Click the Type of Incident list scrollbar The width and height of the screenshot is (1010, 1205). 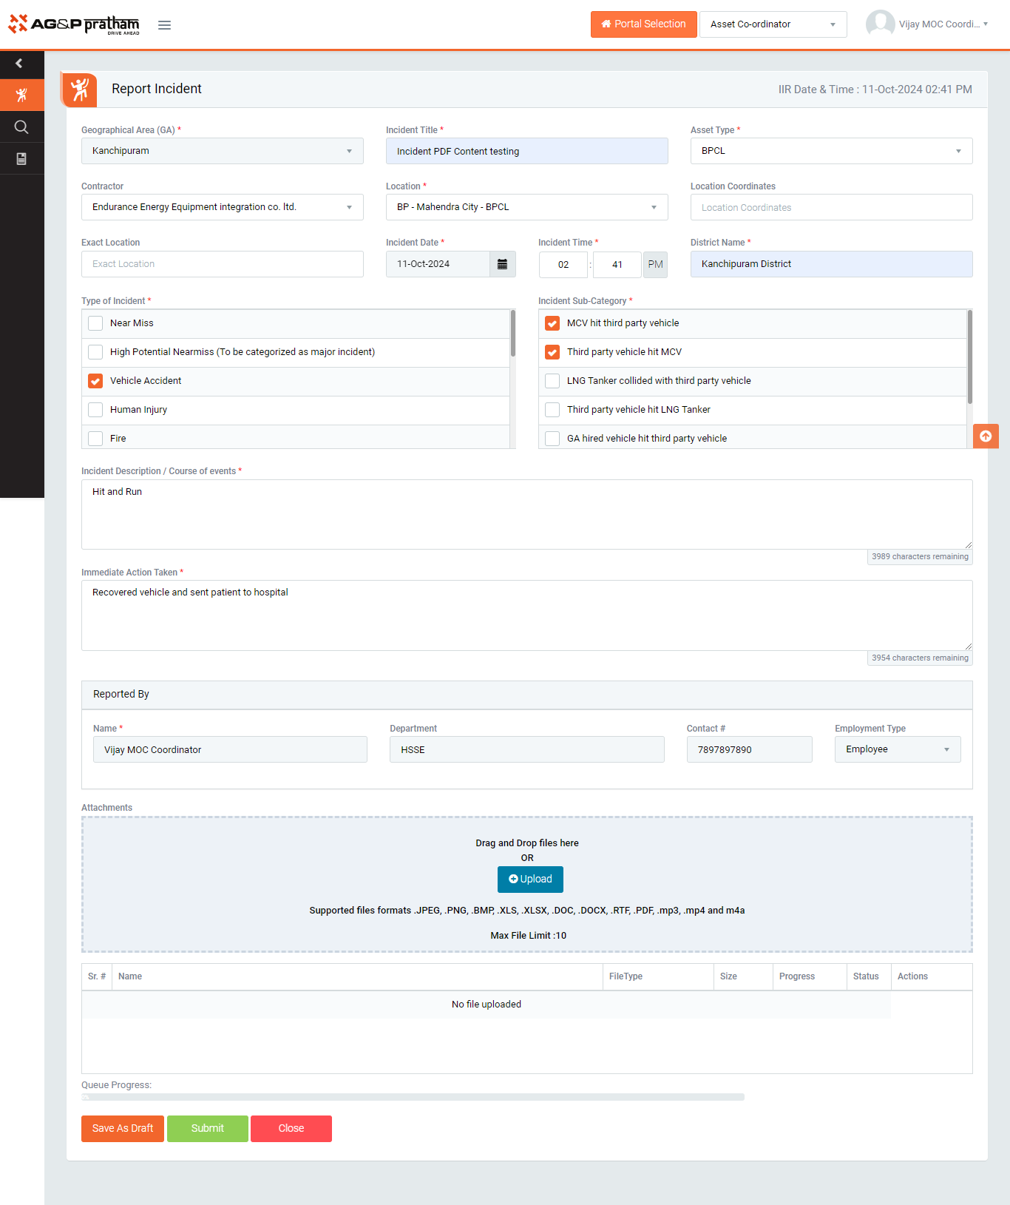click(x=512, y=334)
